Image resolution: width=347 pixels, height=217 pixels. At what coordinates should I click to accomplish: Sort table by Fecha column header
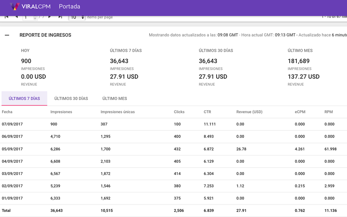tap(7, 112)
